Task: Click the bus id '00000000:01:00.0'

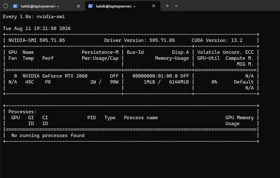Action: tap(155, 76)
